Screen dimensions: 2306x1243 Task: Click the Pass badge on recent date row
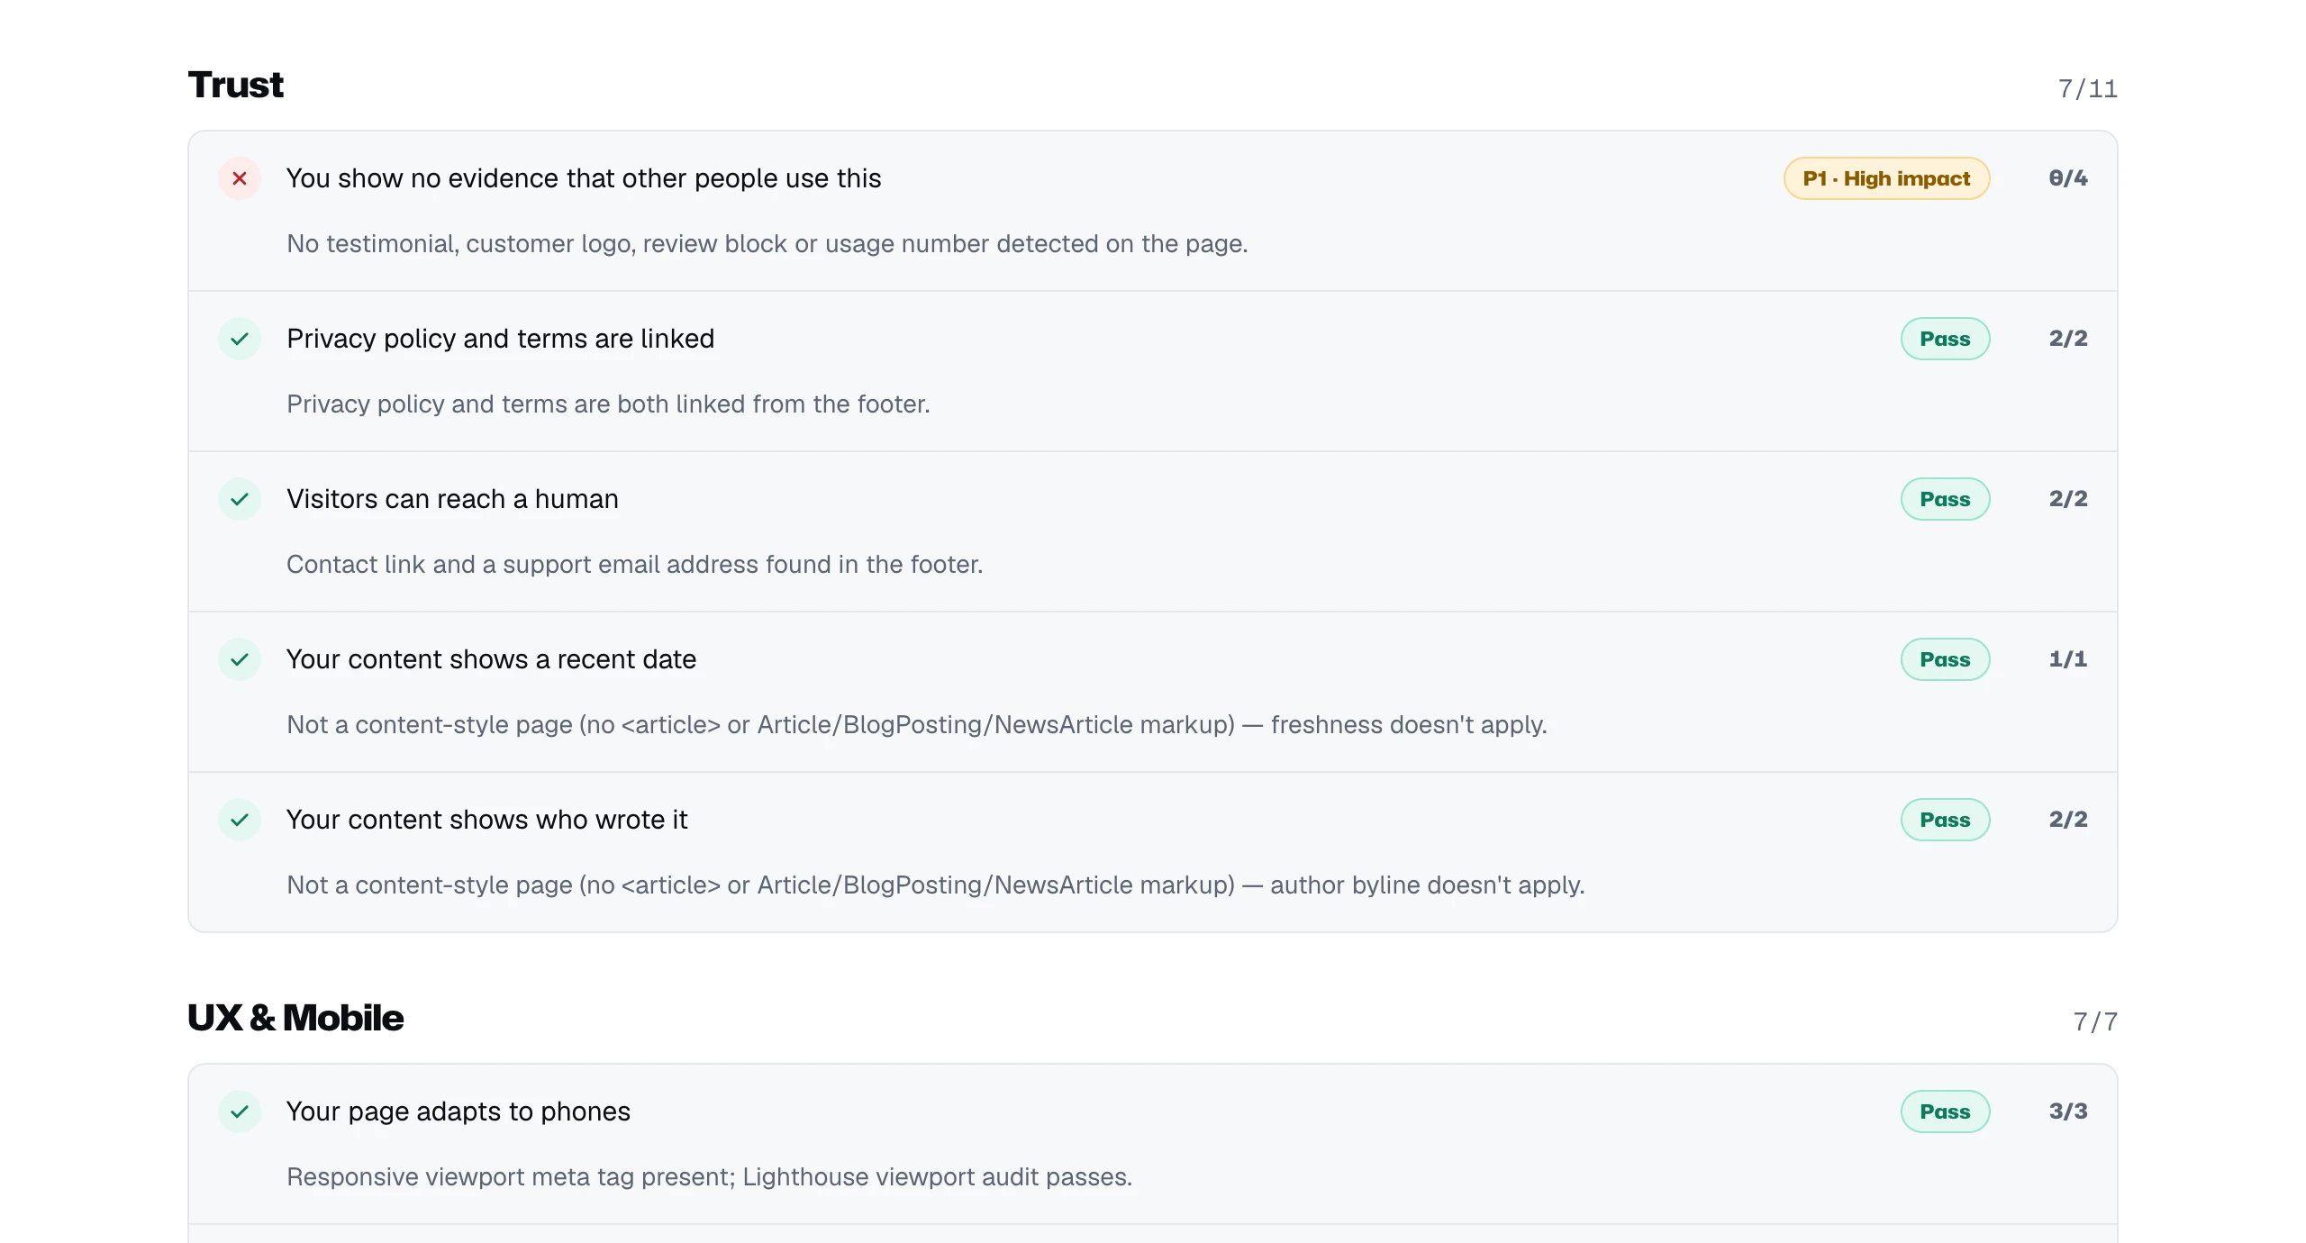(1945, 659)
